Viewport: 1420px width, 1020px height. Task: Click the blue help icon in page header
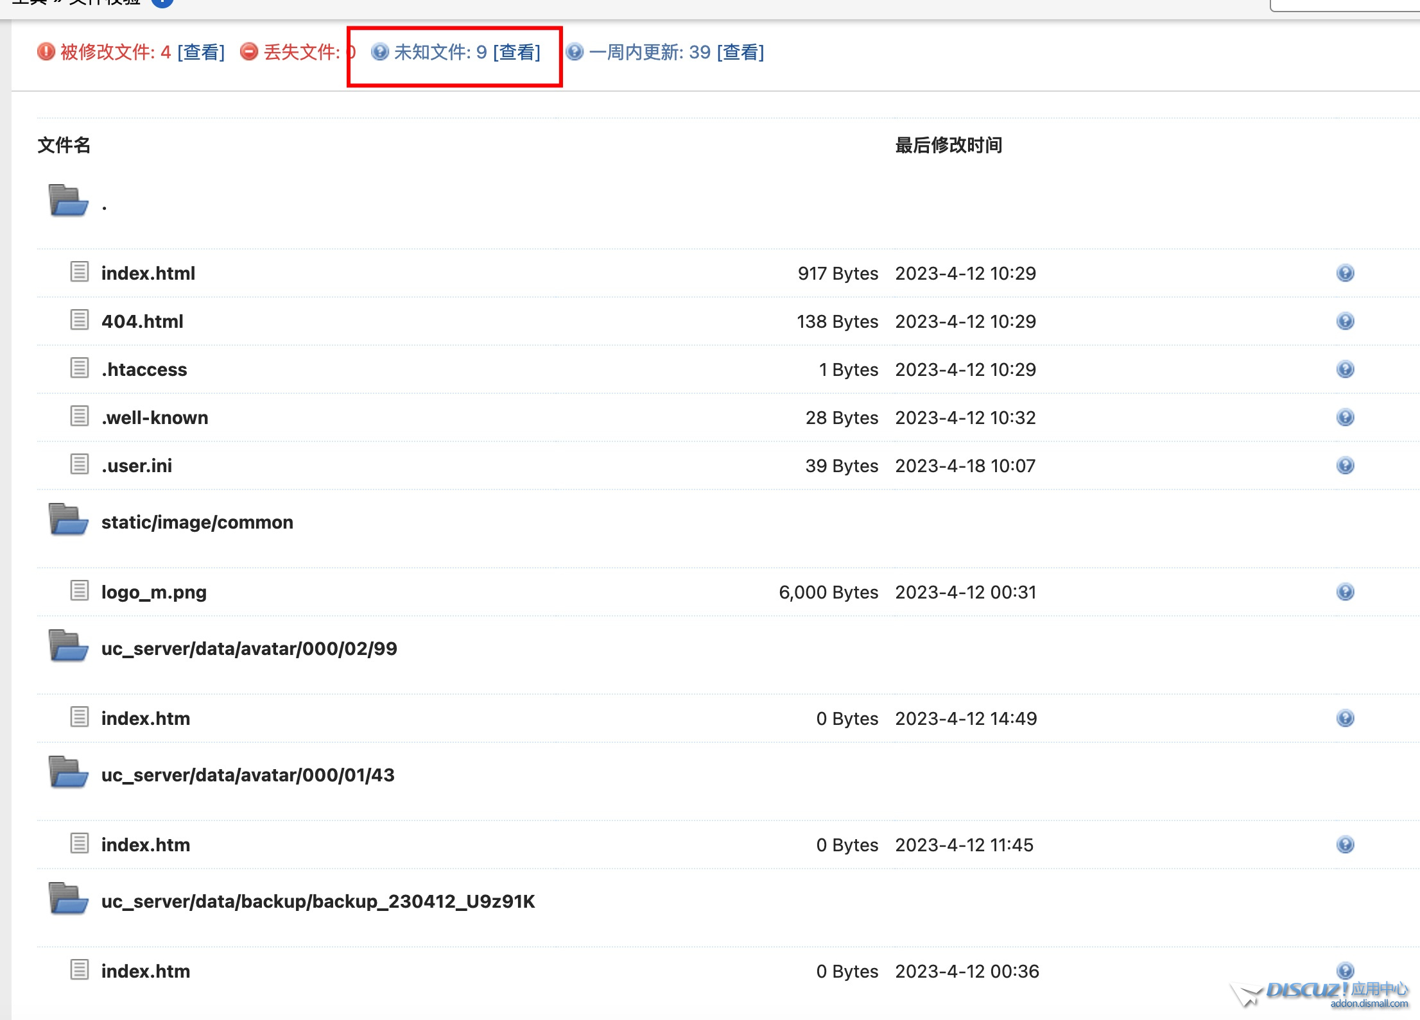pyautogui.click(x=162, y=2)
